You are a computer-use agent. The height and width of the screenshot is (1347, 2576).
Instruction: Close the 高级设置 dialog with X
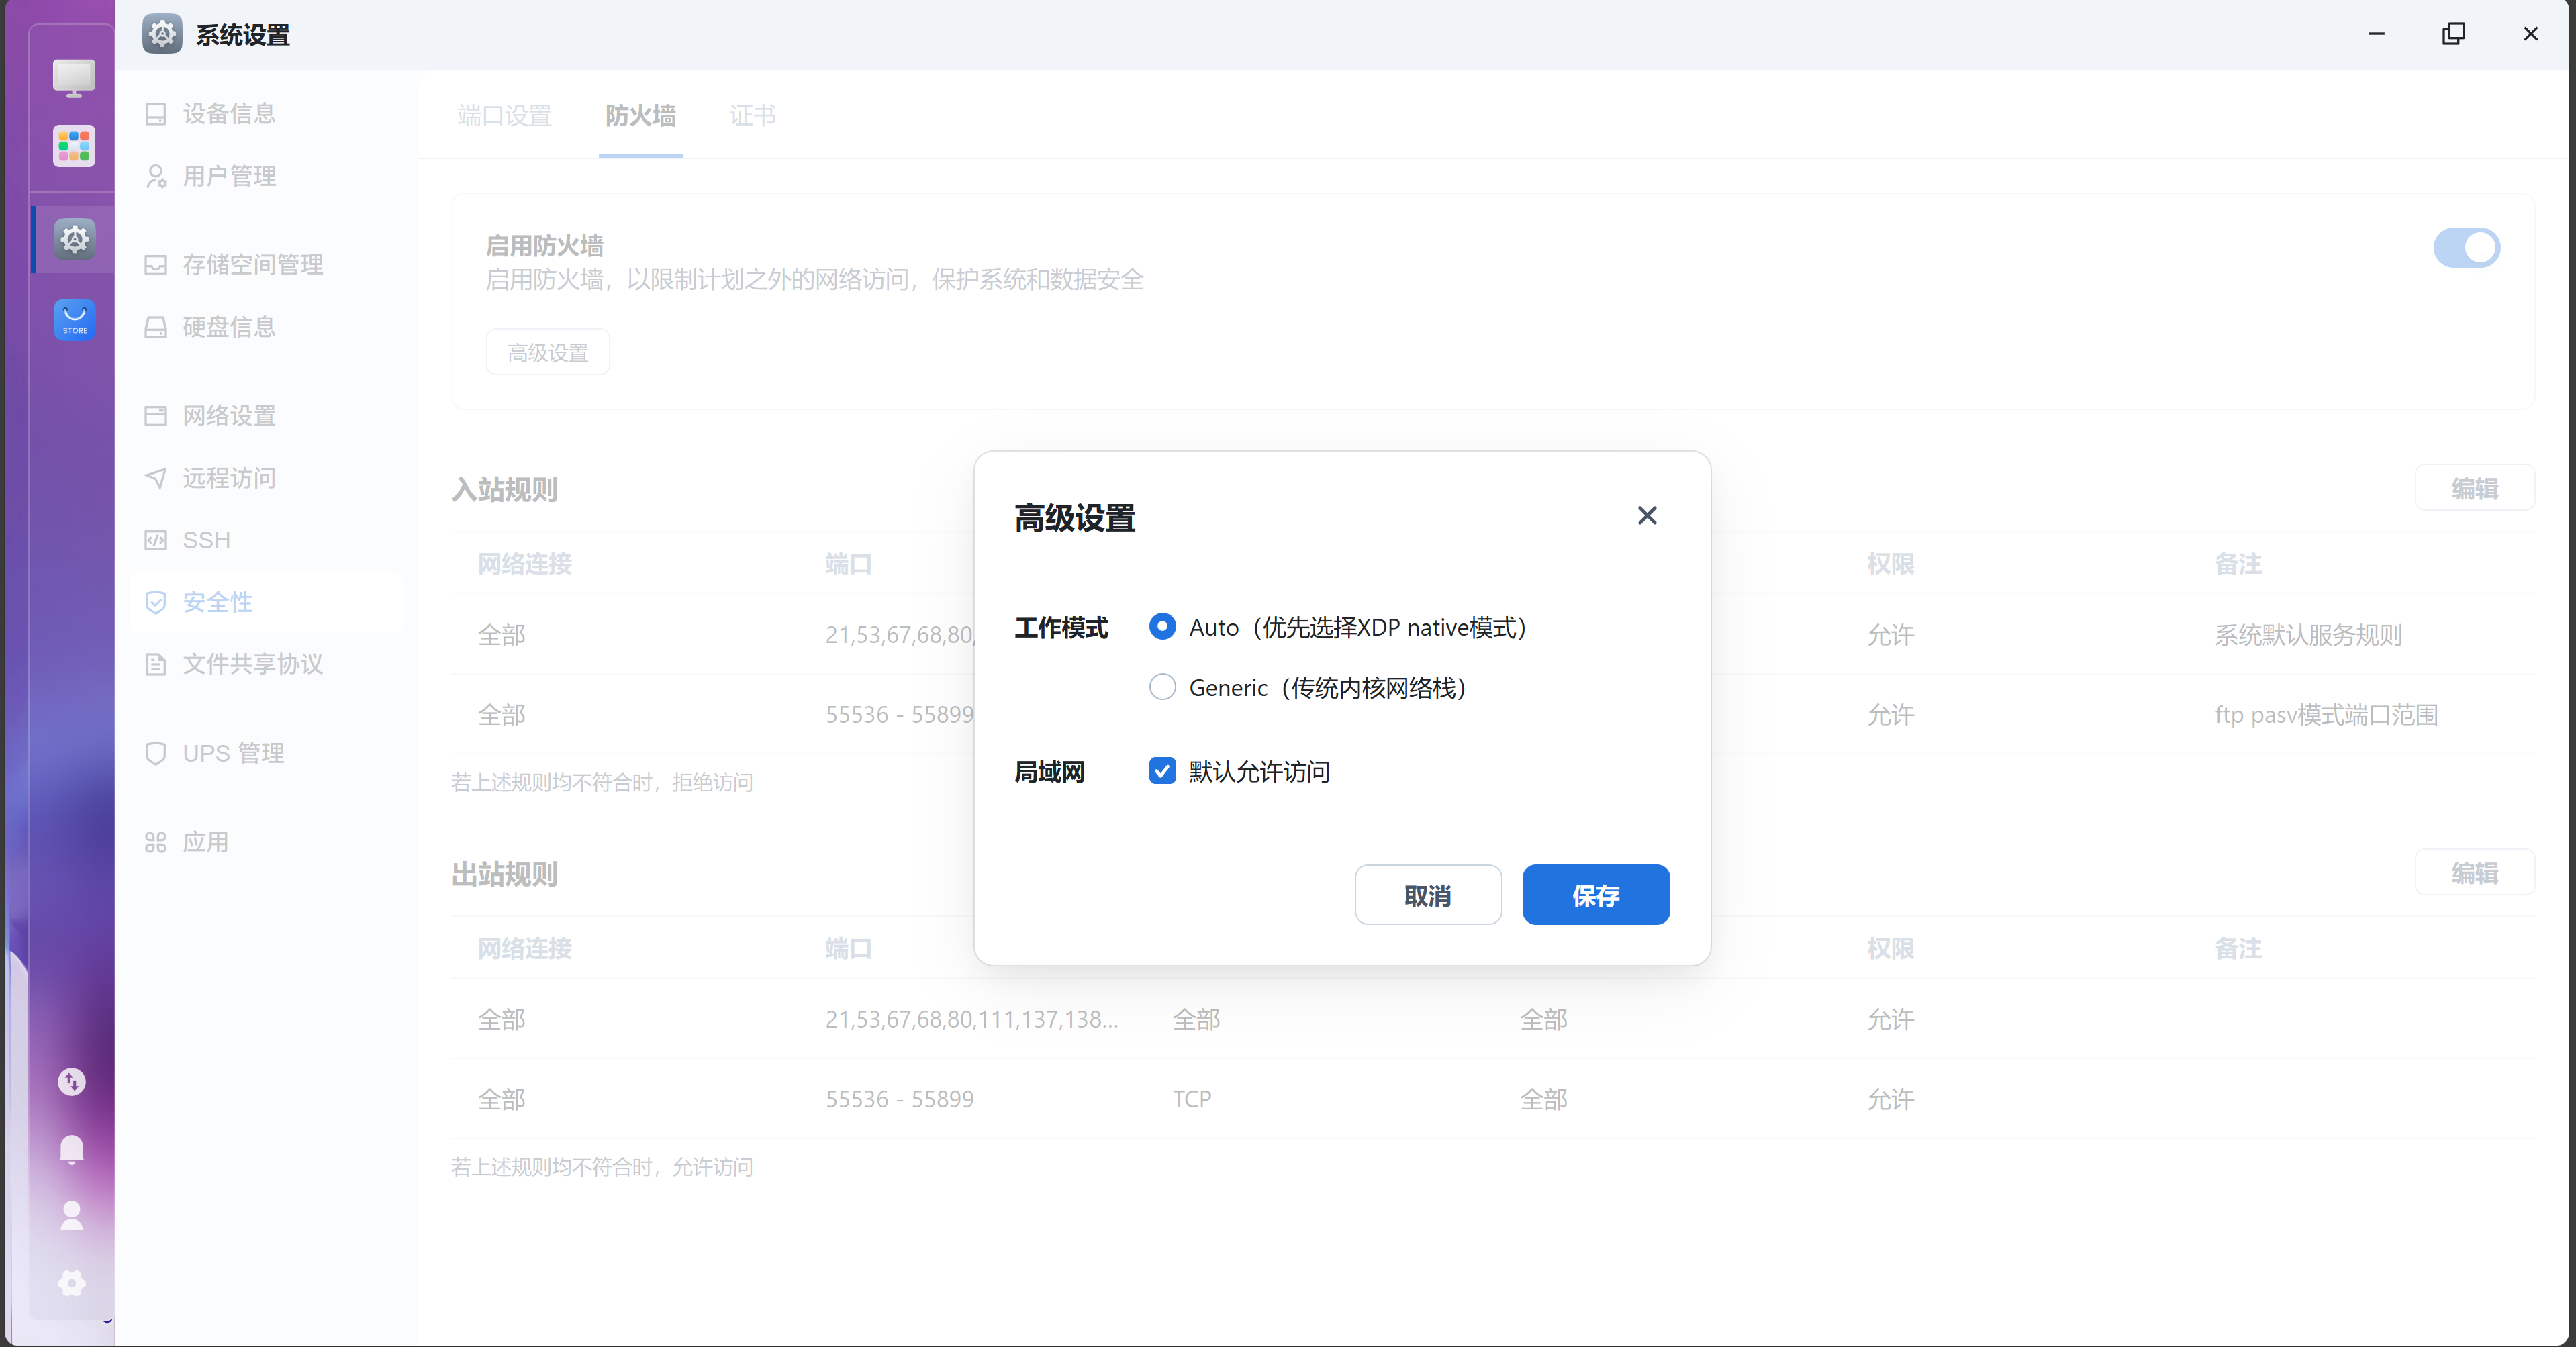point(1647,515)
